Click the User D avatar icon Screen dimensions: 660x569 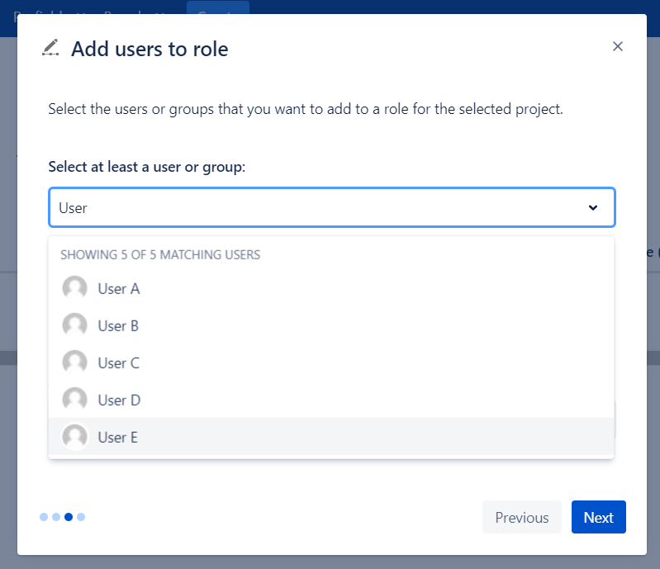pos(75,400)
